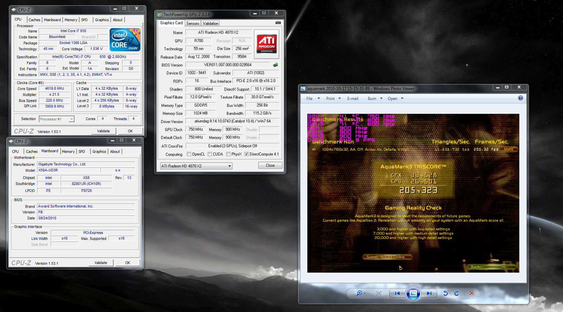
Task: Click the Manufacturer Gigabyte Technology field
Action: tap(86, 164)
